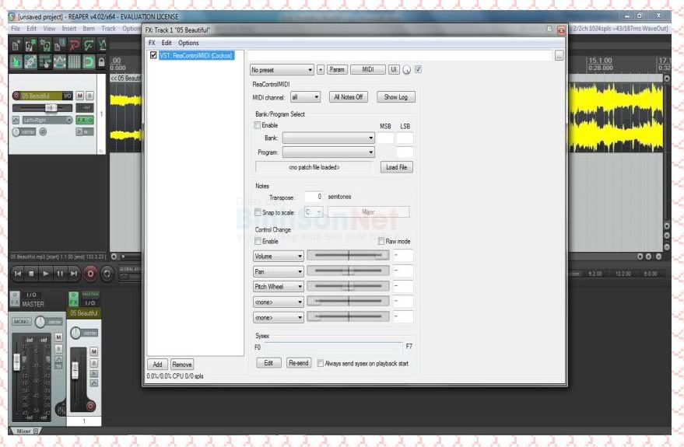This screenshot has height=447, width=684.
Task: Open the Pitch Wheel control dropdown
Action: click(x=278, y=286)
